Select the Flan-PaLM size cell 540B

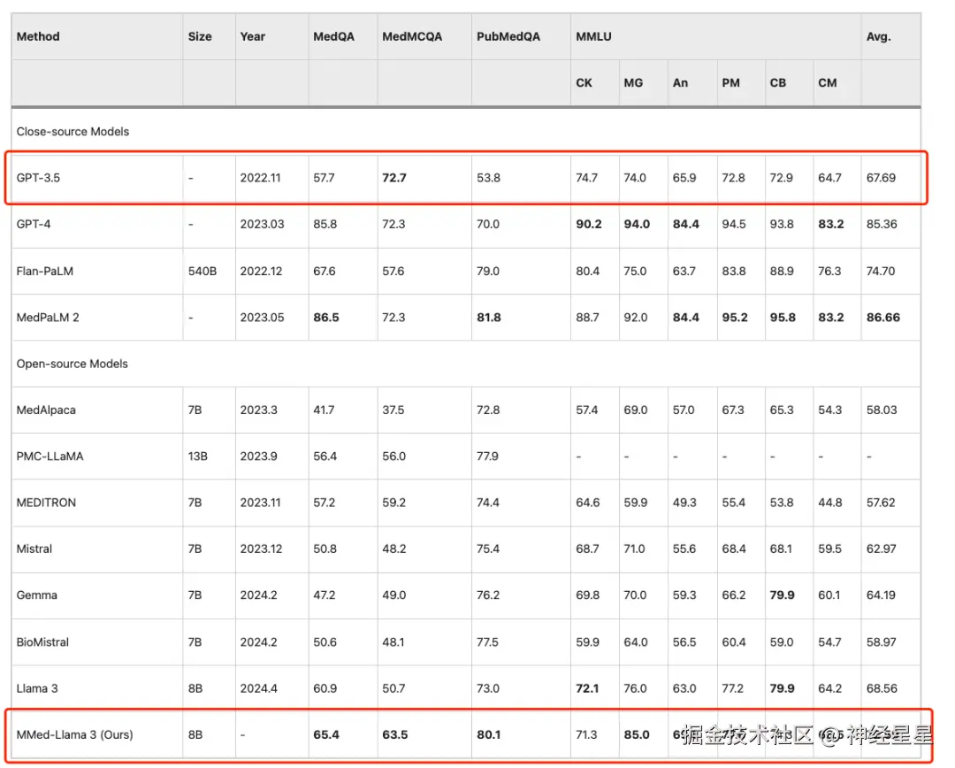(202, 271)
